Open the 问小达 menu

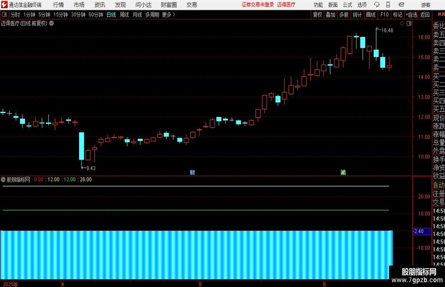pos(143,5)
